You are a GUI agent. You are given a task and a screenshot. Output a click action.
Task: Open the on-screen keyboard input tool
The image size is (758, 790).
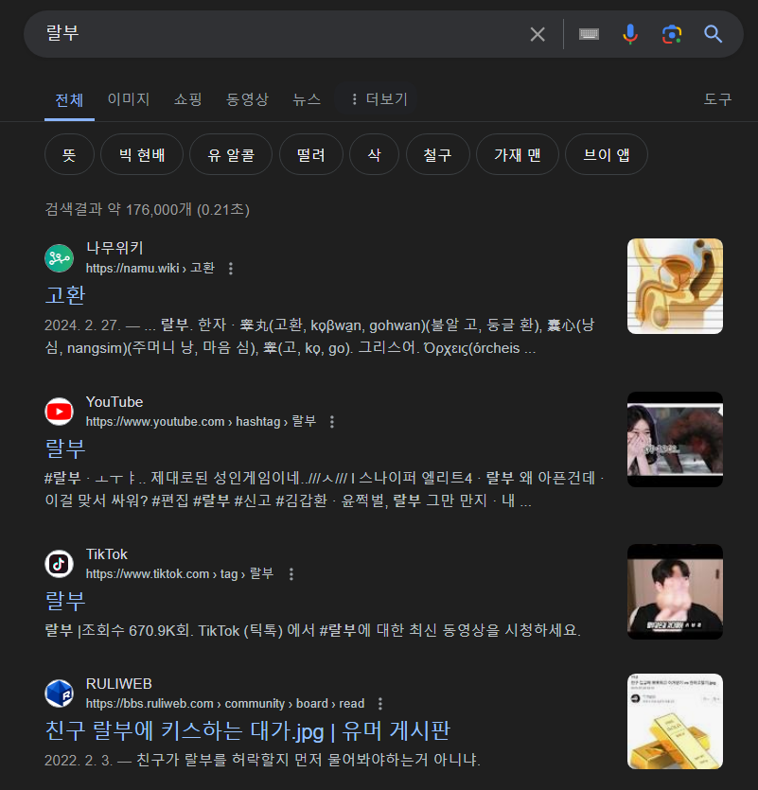(x=589, y=34)
